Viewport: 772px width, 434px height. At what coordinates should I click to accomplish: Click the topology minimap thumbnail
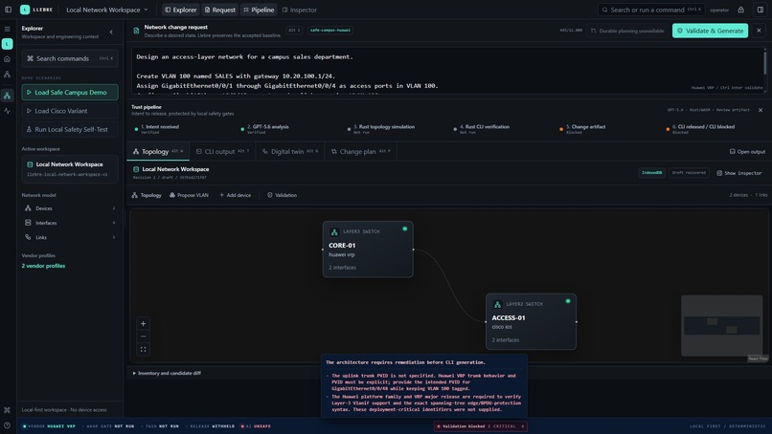click(x=721, y=325)
